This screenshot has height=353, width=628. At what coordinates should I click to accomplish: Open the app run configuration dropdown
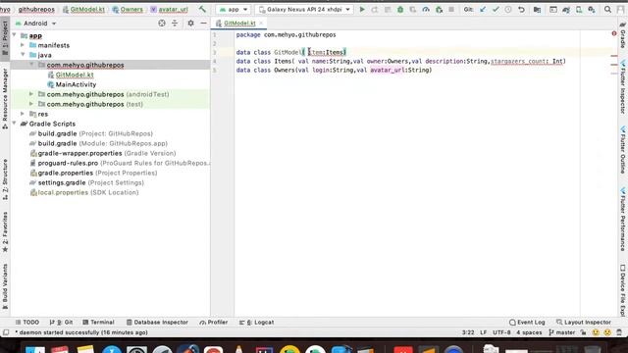234,9
